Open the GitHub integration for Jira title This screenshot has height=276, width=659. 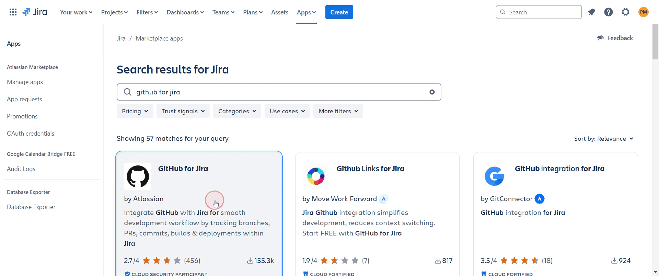pyautogui.click(x=559, y=169)
